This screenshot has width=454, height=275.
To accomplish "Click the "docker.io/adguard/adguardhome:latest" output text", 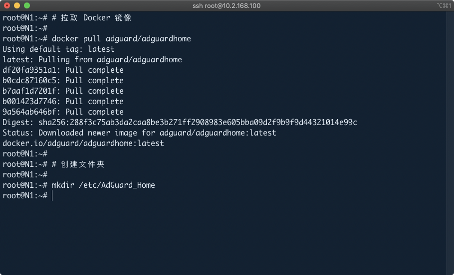I will pyautogui.click(x=83, y=143).
